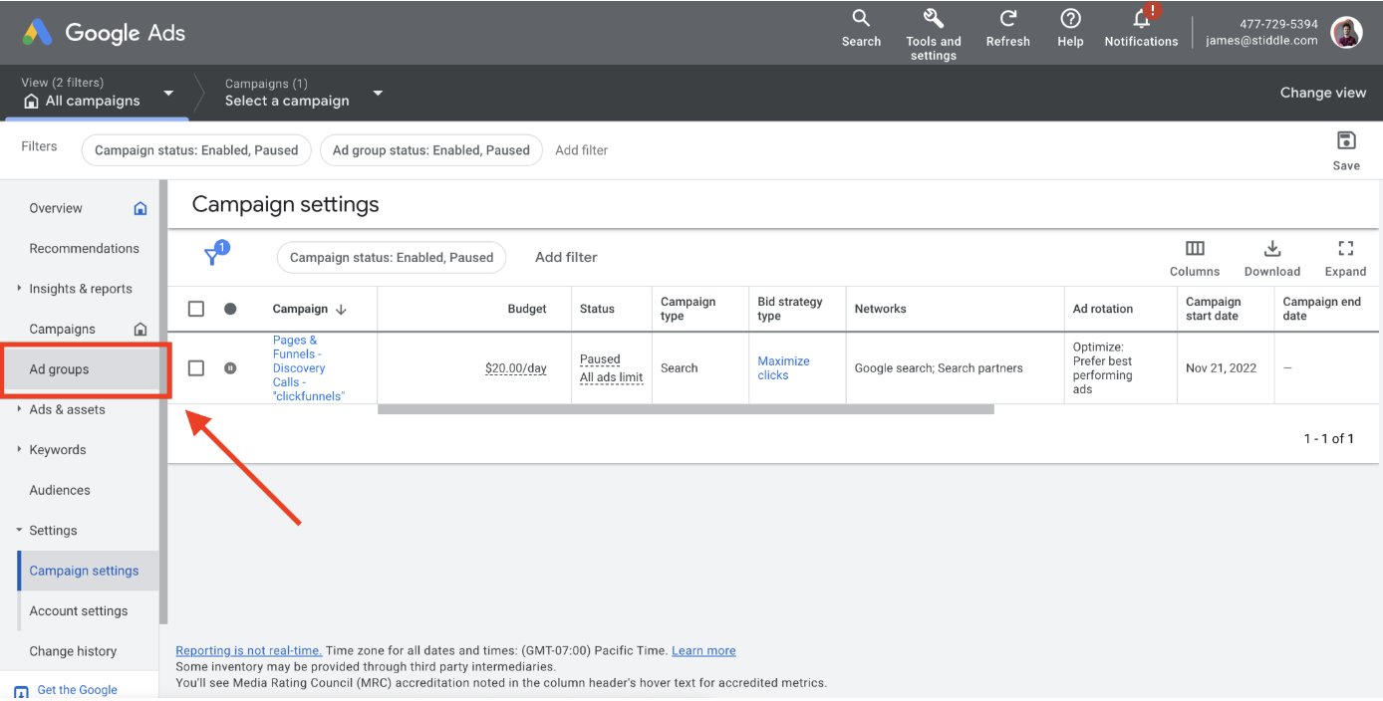The width and height of the screenshot is (1383, 701).
Task: Open the Columns icon
Action: pos(1195,248)
